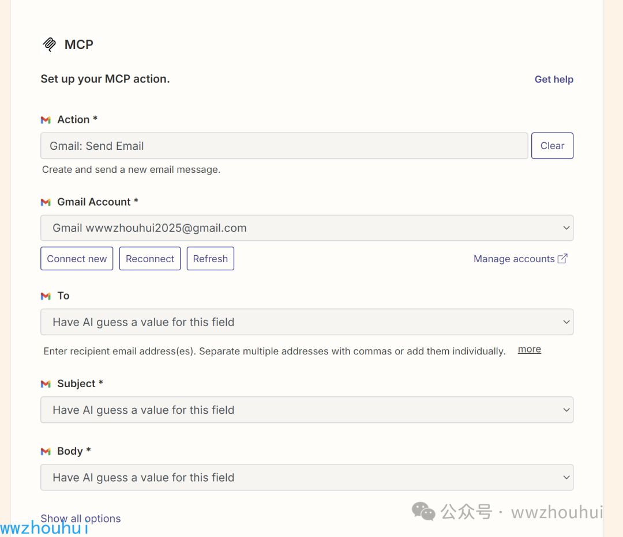The height and width of the screenshot is (537, 623).
Task: Expand the Body field dropdown
Action: [306, 478]
